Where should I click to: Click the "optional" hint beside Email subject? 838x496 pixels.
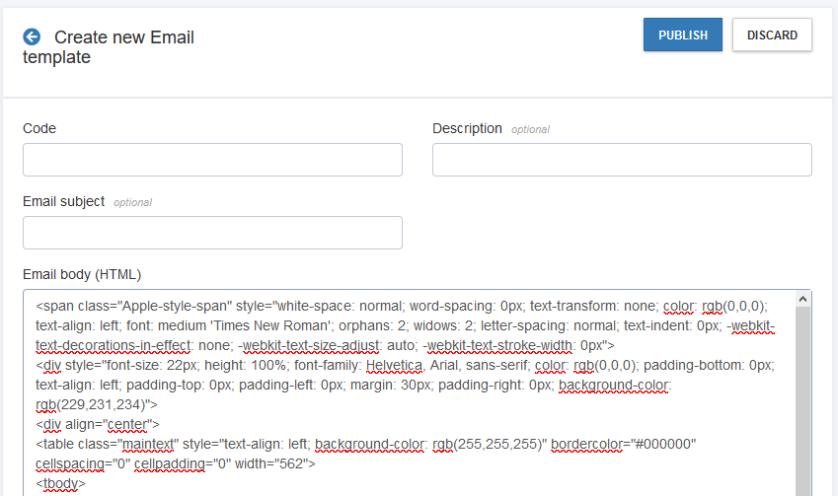click(x=132, y=203)
